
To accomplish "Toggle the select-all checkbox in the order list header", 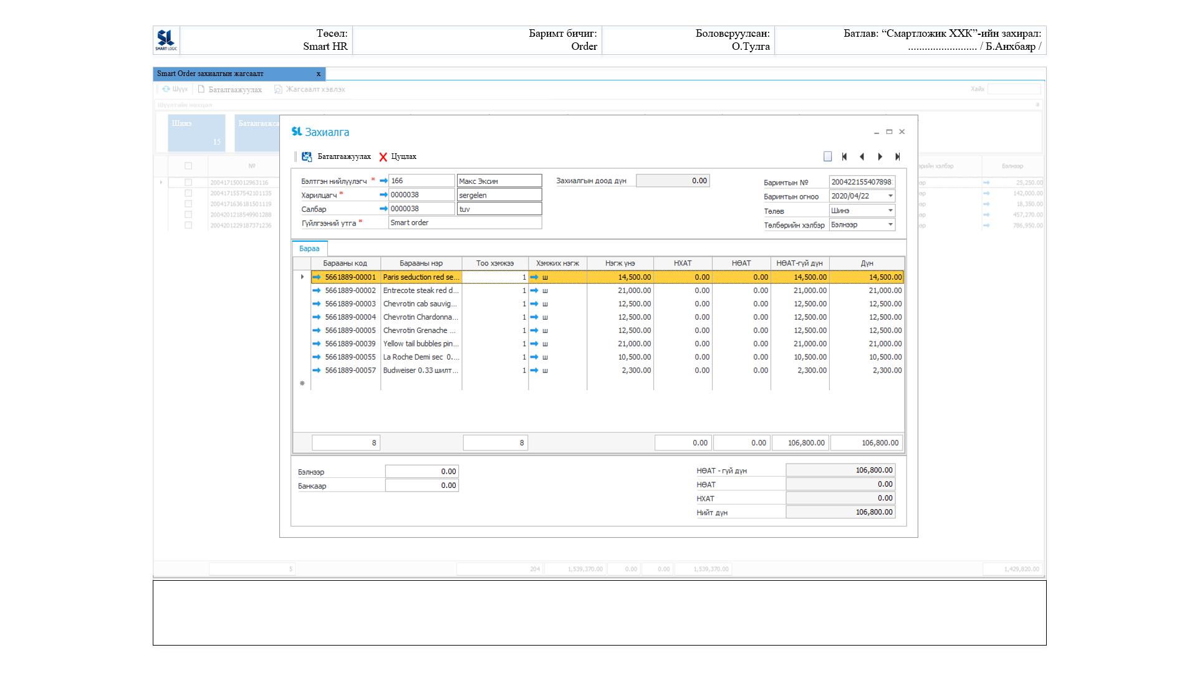I will click(188, 166).
